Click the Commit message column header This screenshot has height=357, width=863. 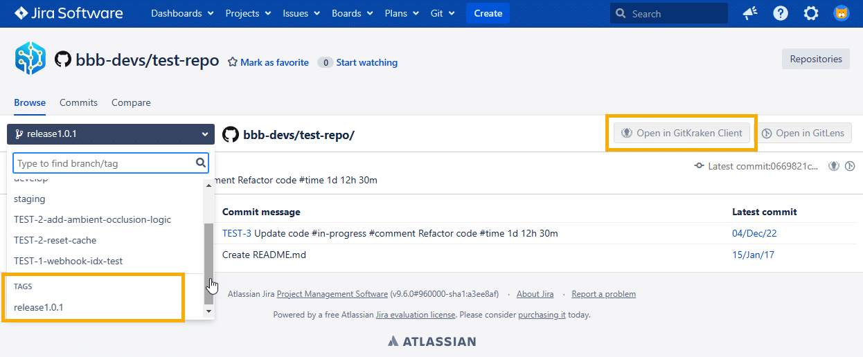[x=261, y=212]
